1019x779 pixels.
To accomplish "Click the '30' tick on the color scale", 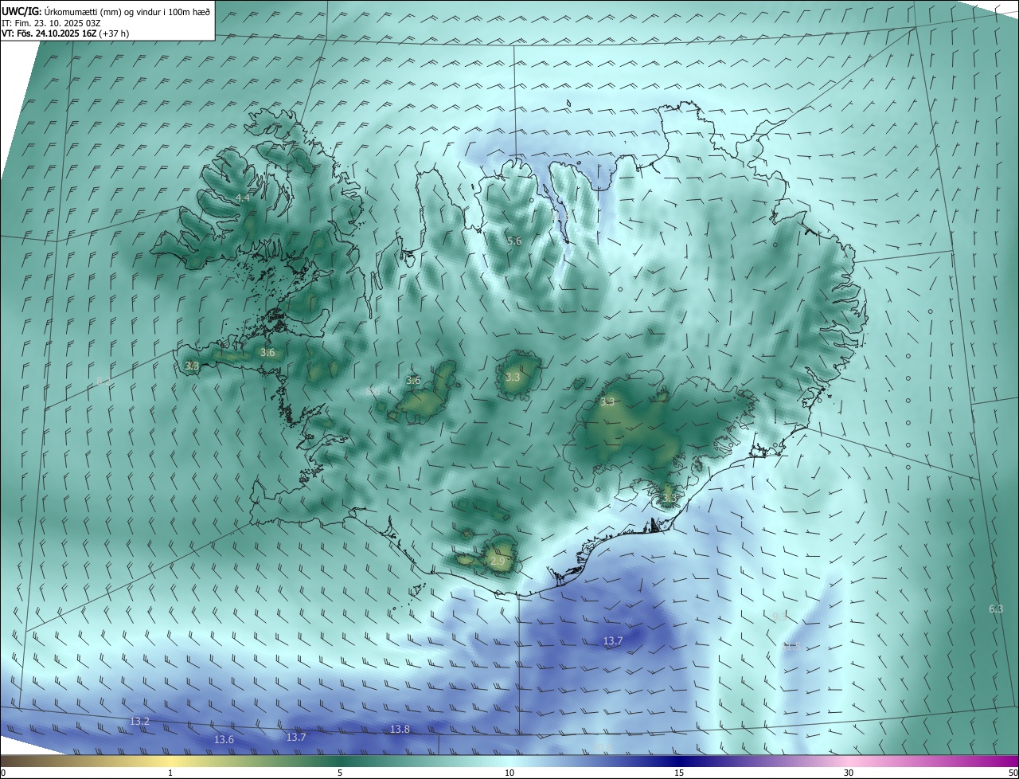I will [x=849, y=773].
